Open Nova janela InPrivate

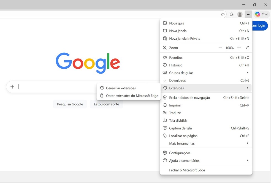pos(206,38)
